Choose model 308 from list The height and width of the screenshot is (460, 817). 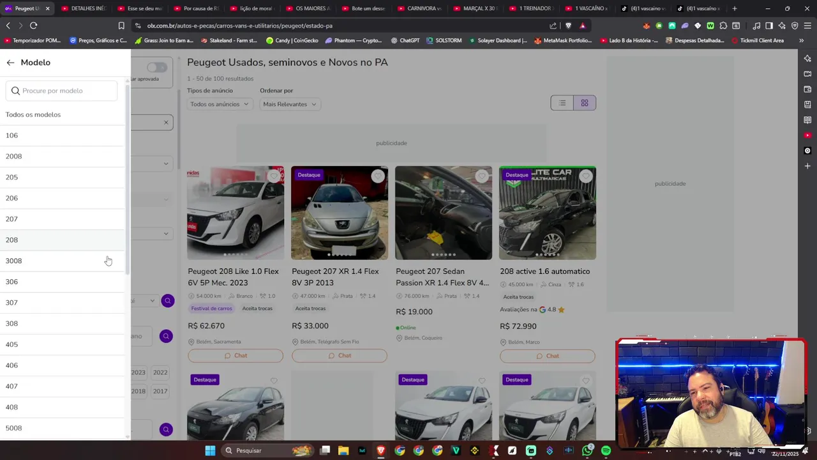(x=63, y=323)
